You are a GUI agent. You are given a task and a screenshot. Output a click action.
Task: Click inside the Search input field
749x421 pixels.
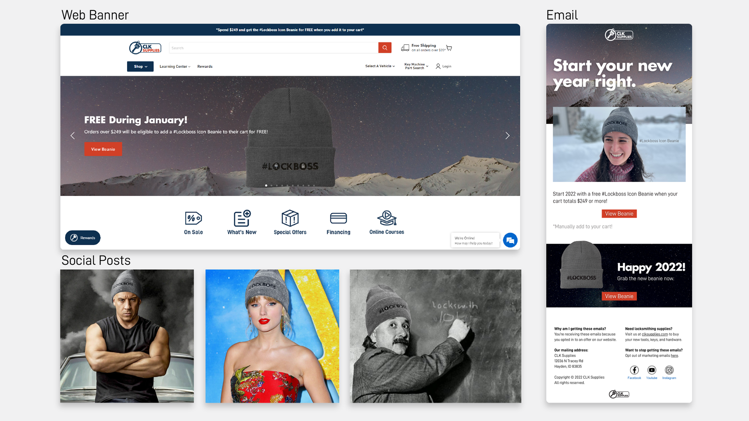273,48
